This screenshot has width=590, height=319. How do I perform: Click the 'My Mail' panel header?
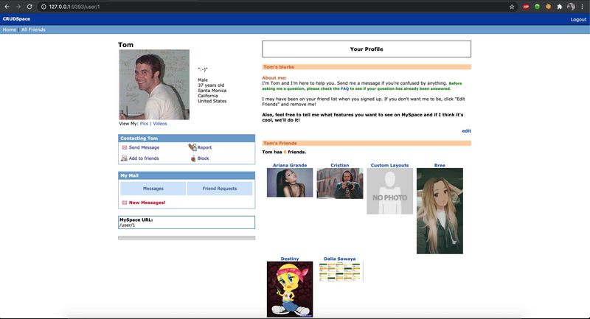(187, 175)
